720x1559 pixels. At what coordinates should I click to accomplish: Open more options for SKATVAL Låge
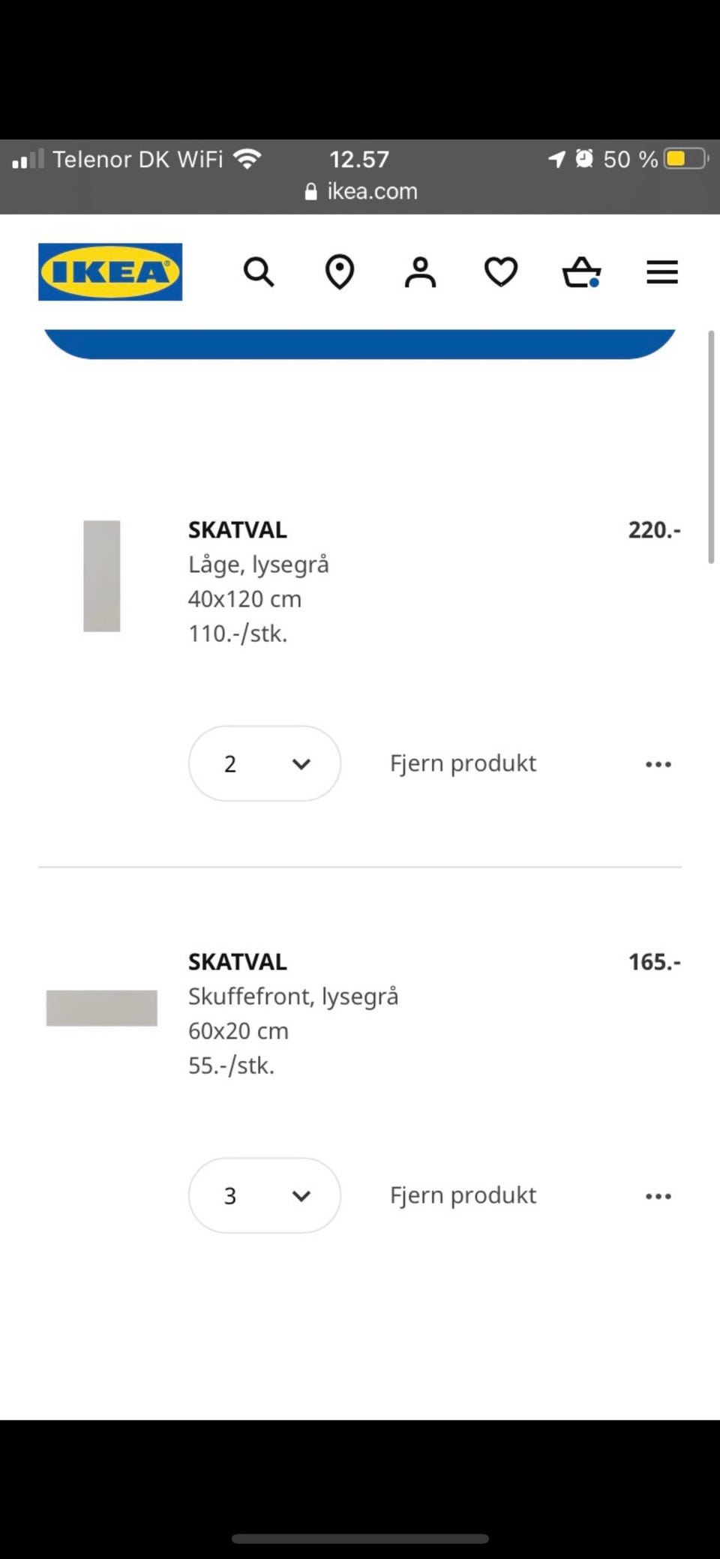(658, 764)
